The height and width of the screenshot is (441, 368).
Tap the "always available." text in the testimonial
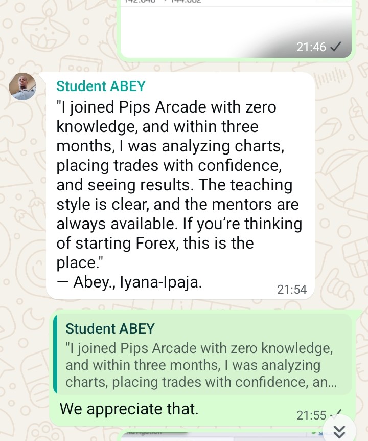[117, 224]
